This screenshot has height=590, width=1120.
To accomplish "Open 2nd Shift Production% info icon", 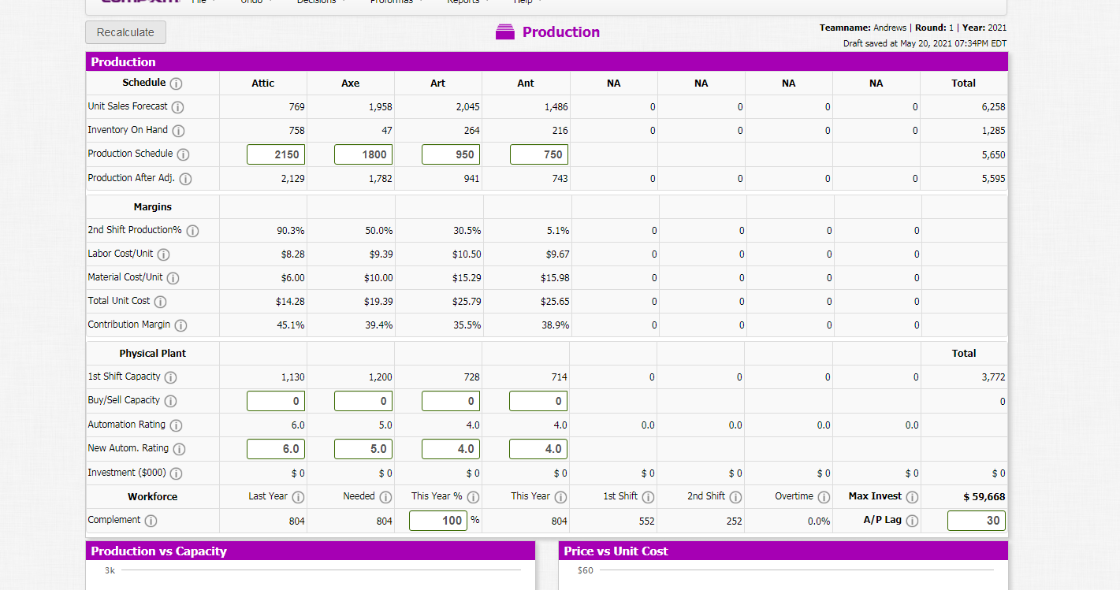I will click(192, 231).
